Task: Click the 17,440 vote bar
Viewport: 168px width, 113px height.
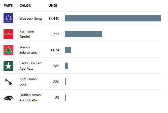Action: tap(113, 18)
